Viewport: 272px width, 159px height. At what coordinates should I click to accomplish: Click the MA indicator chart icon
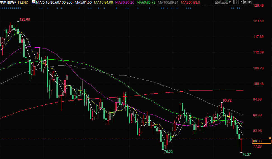click(34, 2)
